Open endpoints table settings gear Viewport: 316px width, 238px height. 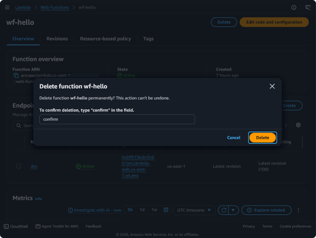pyautogui.click(x=298, y=125)
